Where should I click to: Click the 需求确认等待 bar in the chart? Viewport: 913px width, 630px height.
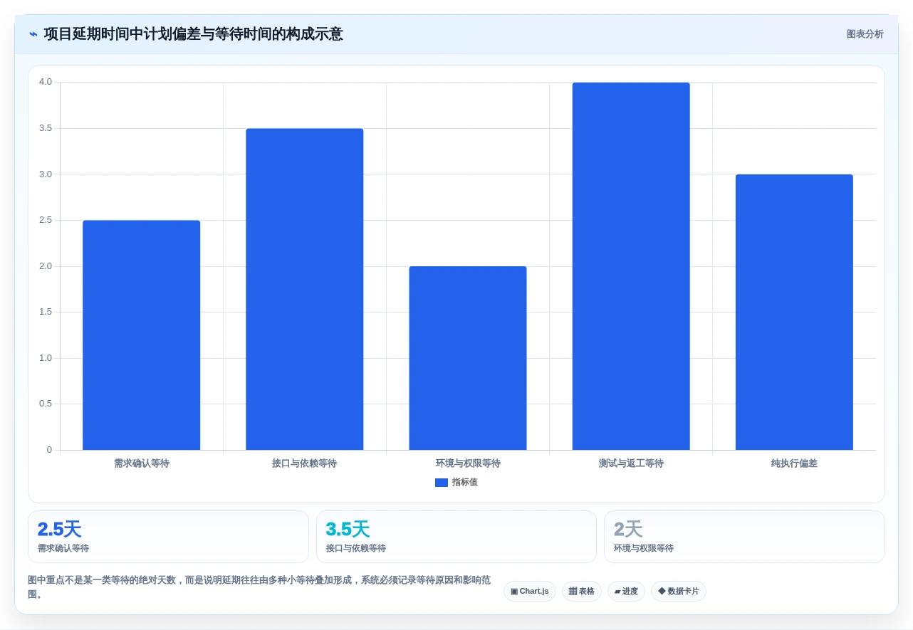[x=141, y=335]
